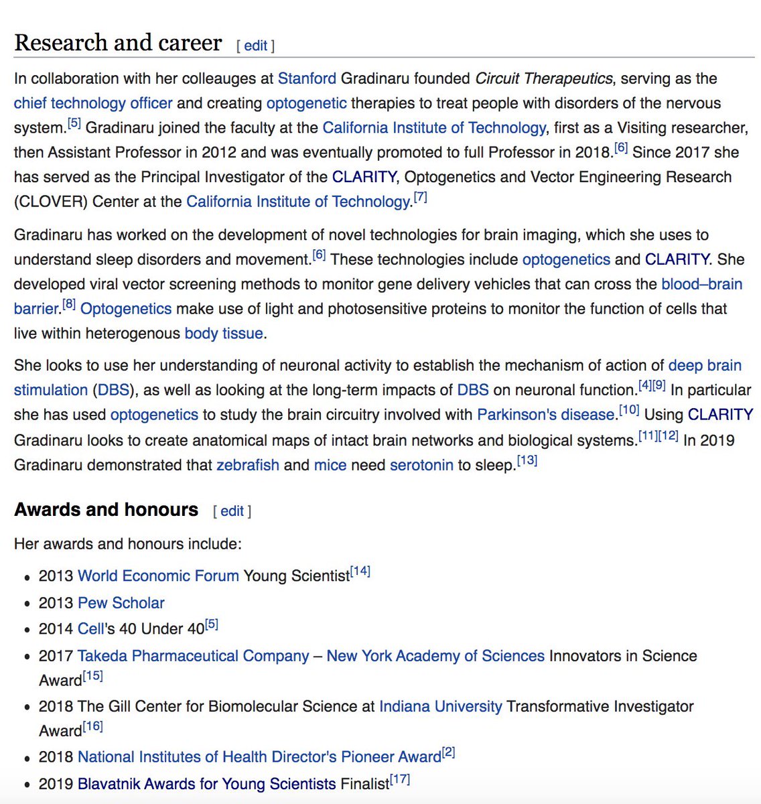Jump to citation [7]
The image size is (761, 804).
[420, 198]
